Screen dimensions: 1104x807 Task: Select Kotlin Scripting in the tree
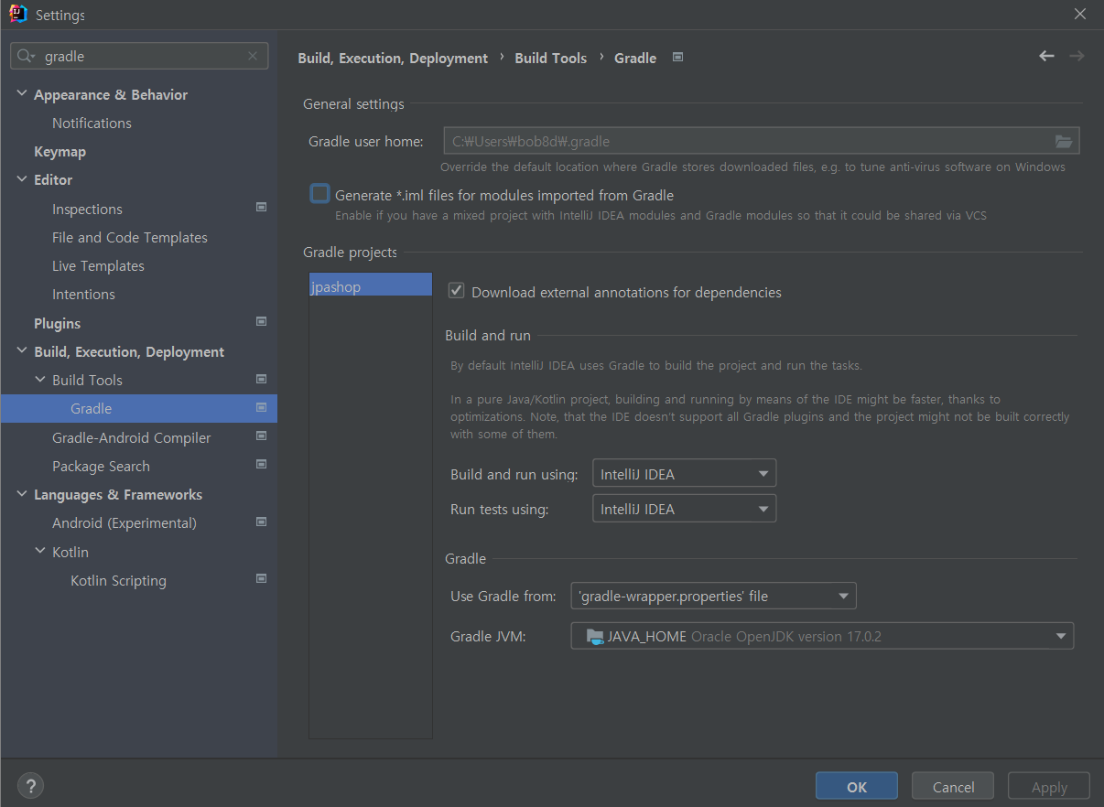pyautogui.click(x=118, y=580)
